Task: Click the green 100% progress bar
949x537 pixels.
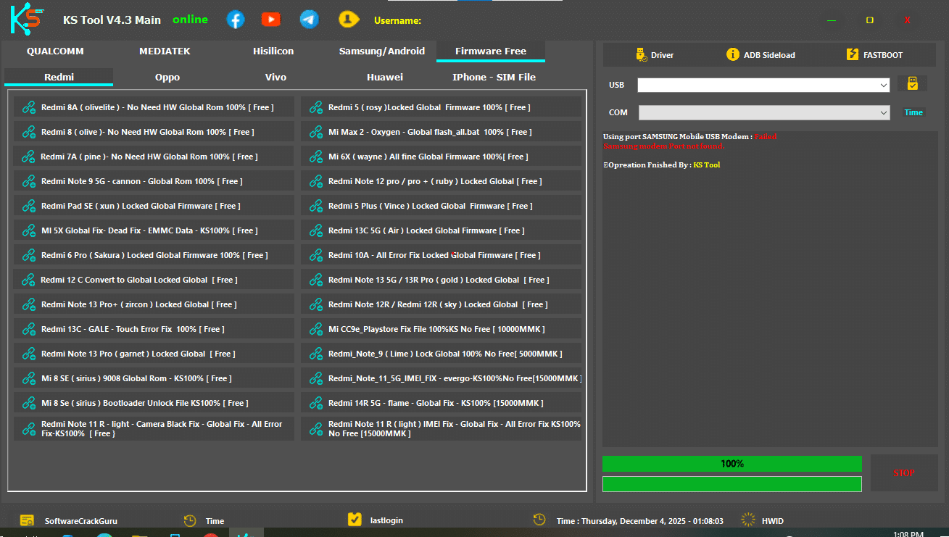Action: tap(732, 463)
